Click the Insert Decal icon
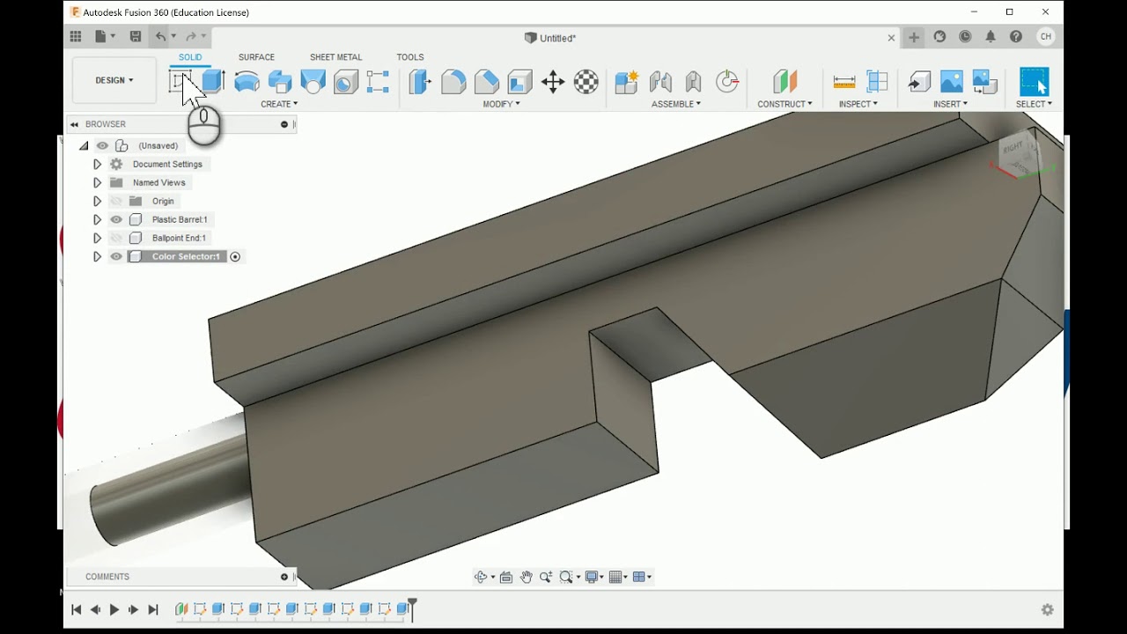Image resolution: width=1127 pixels, height=634 pixels. tap(952, 82)
